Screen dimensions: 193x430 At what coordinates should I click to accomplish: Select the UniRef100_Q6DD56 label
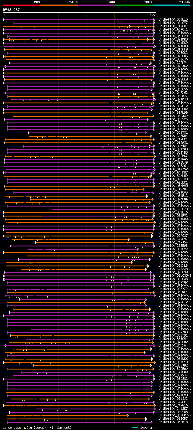(x=173, y=89)
